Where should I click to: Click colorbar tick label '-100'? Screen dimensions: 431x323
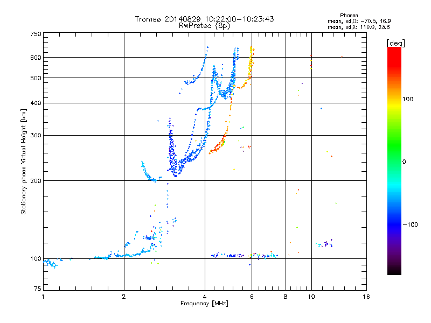410,224
